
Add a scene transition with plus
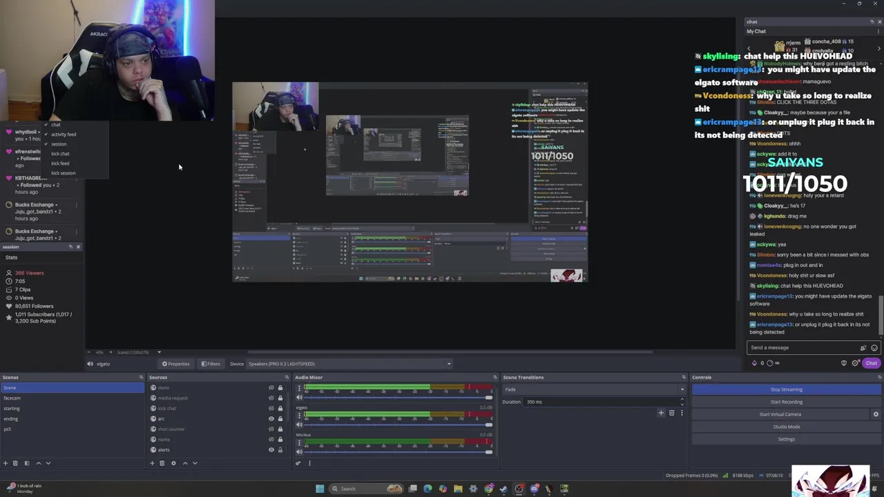tap(661, 413)
